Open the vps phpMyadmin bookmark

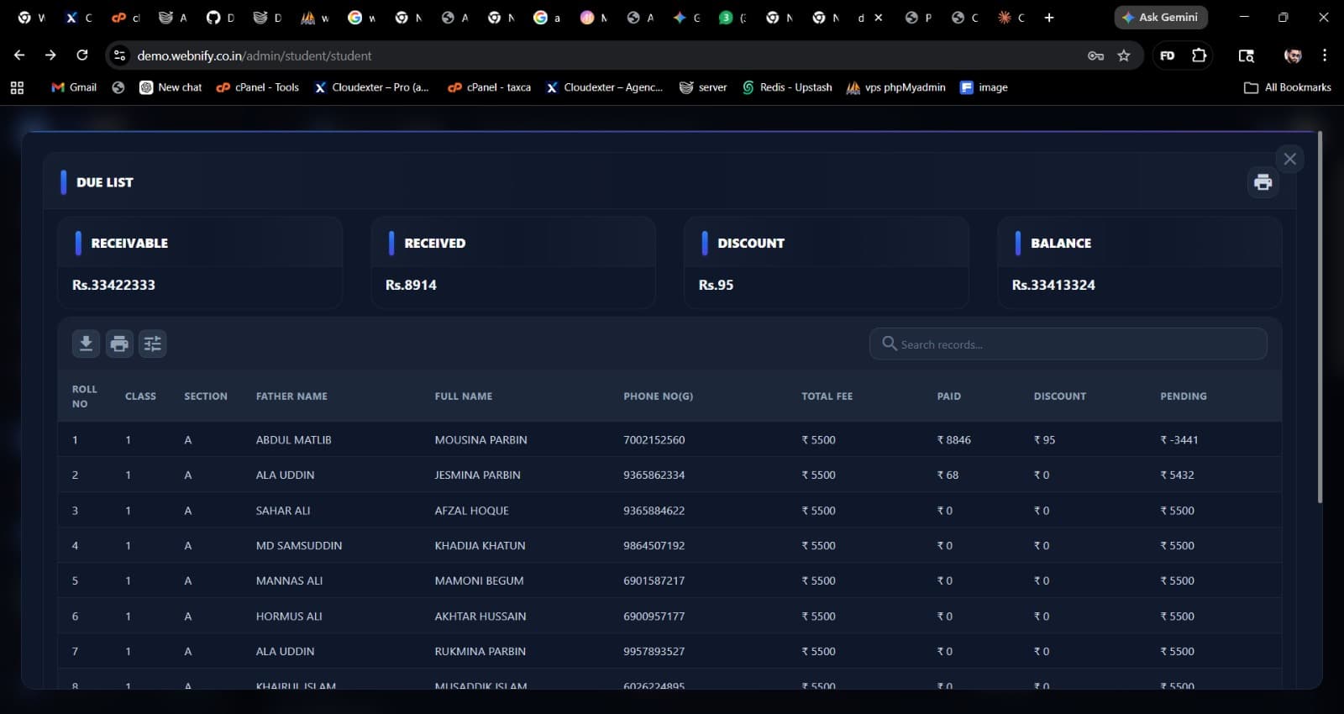[x=895, y=87]
